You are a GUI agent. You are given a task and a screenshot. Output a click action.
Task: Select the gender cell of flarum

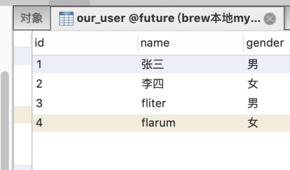pyautogui.click(x=253, y=123)
